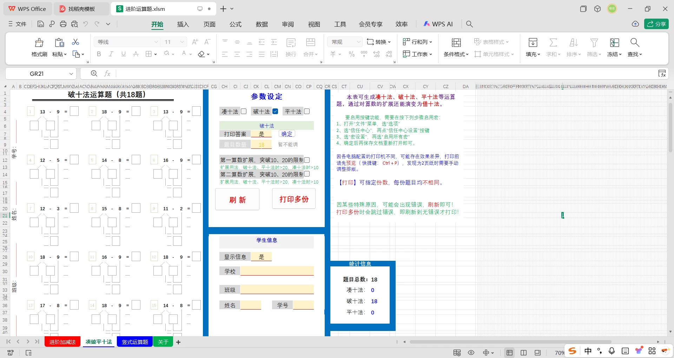Open the 数据 ribbon tab
Image resolution: width=674 pixels, height=358 pixels.
[262, 24]
